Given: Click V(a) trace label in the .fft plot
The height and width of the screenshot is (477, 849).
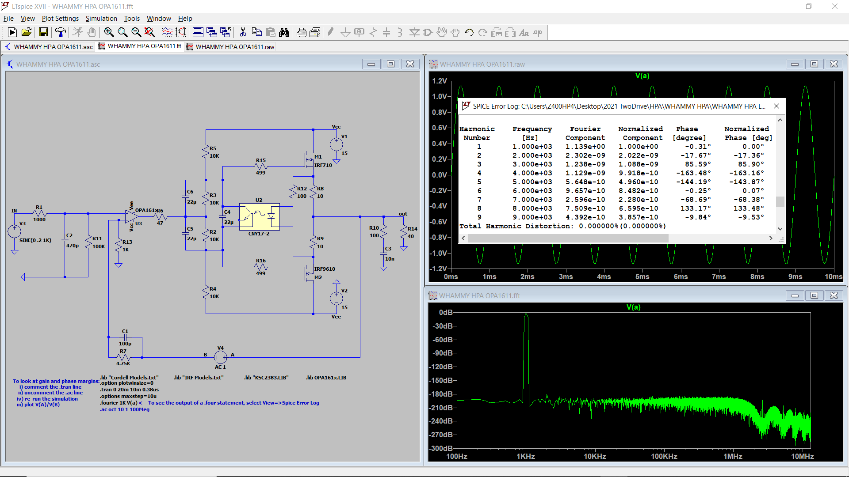Looking at the screenshot, I should click(633, 307).
